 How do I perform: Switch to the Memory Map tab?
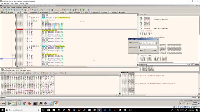point(44,12)
